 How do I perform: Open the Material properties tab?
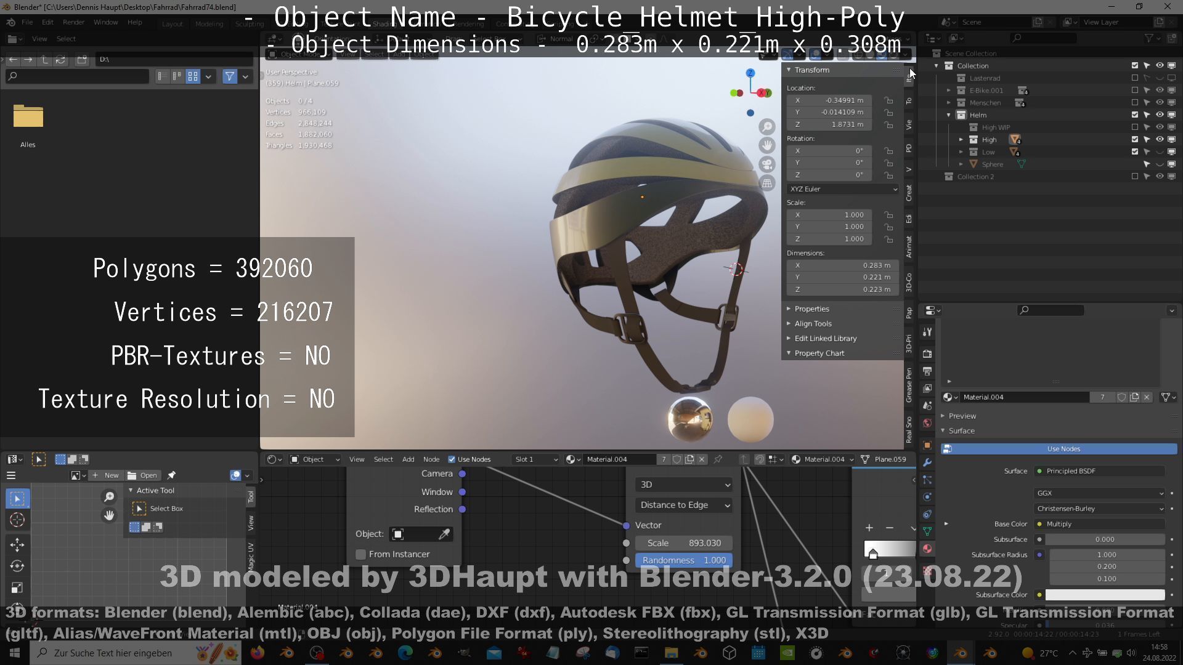[927, 549]
